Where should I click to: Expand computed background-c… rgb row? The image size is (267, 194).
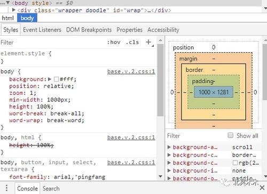pyautogui.click(x=169, y=163)
